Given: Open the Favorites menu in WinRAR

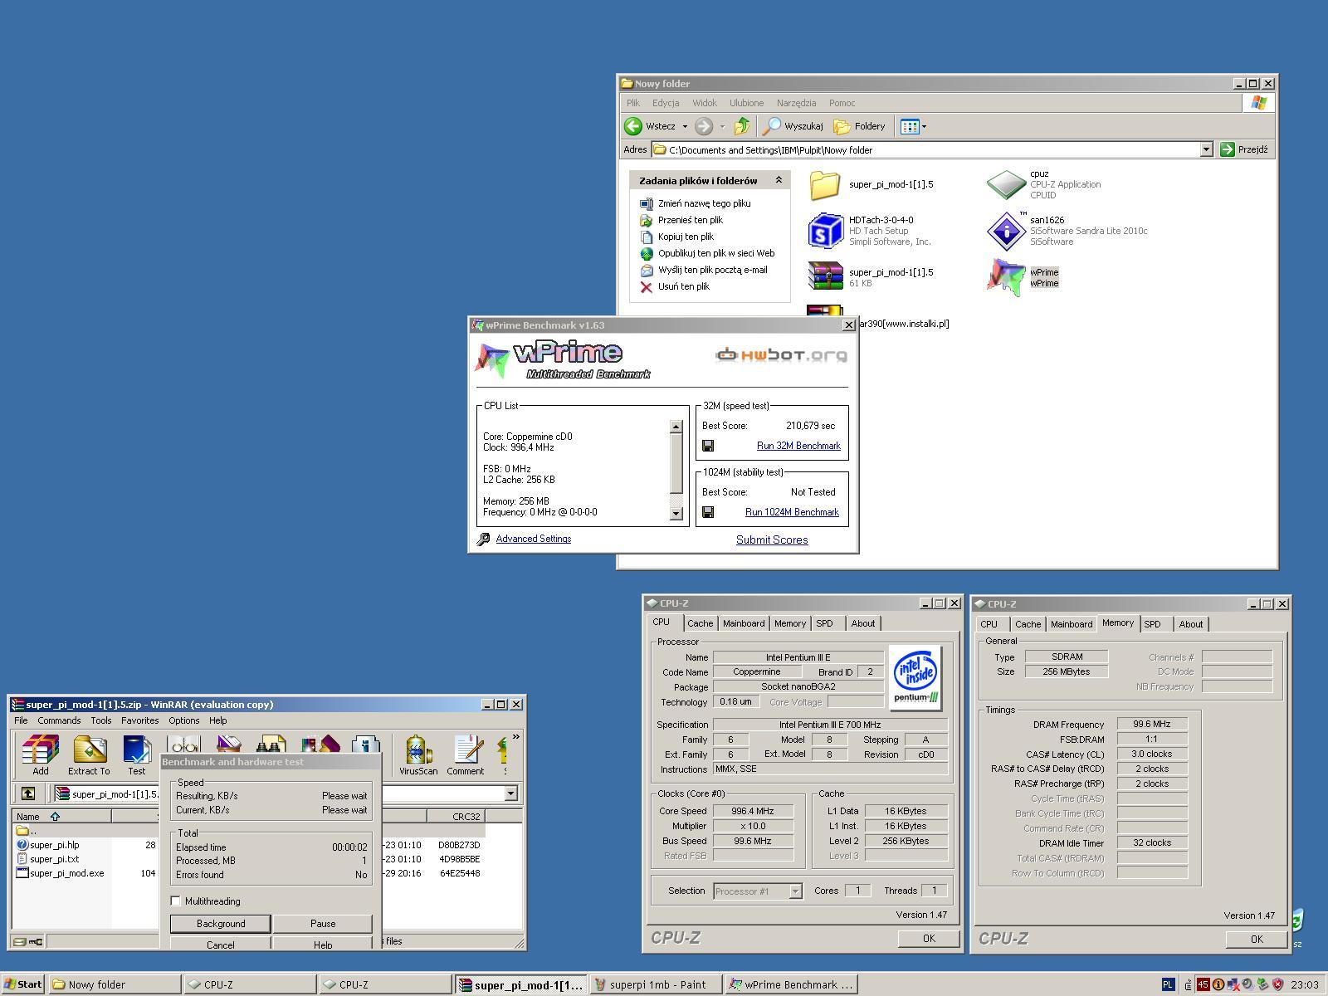Looking at the screenshot, I should pos(139,720).
